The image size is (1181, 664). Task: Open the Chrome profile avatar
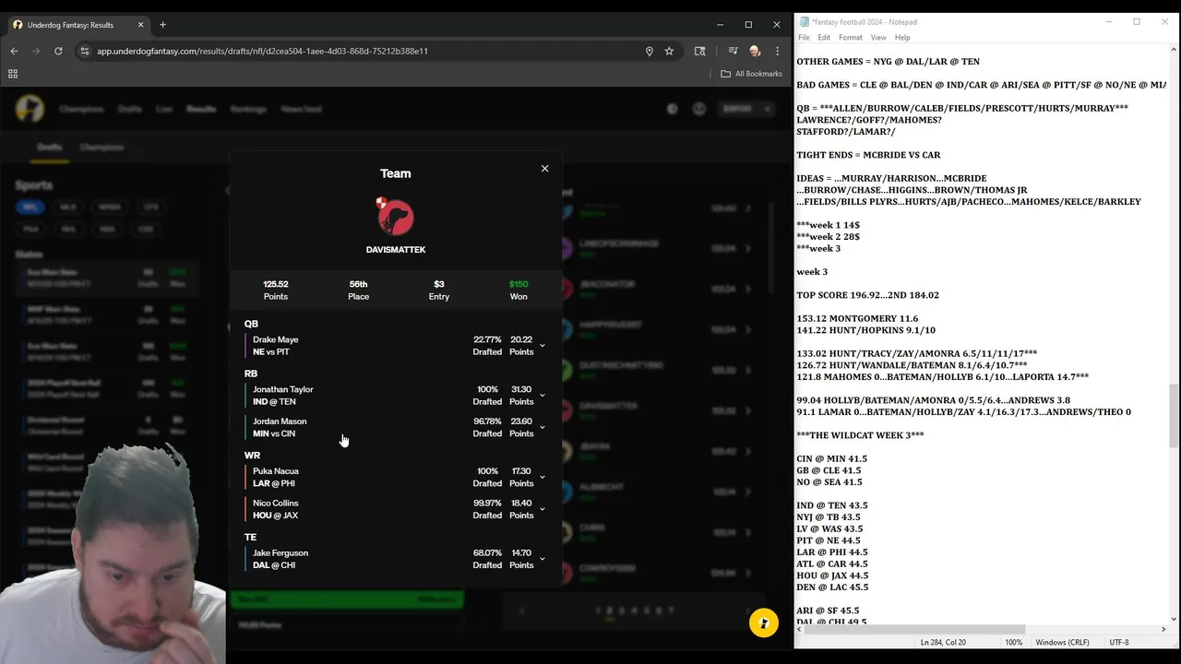click(x=755, y=51)
